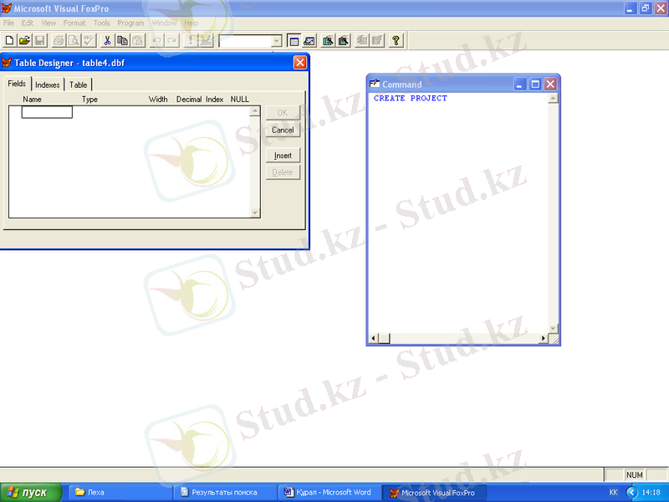Click the CREATE PROJECT text in Command window
Screen dimensions: 669x502
coord(411,98)
